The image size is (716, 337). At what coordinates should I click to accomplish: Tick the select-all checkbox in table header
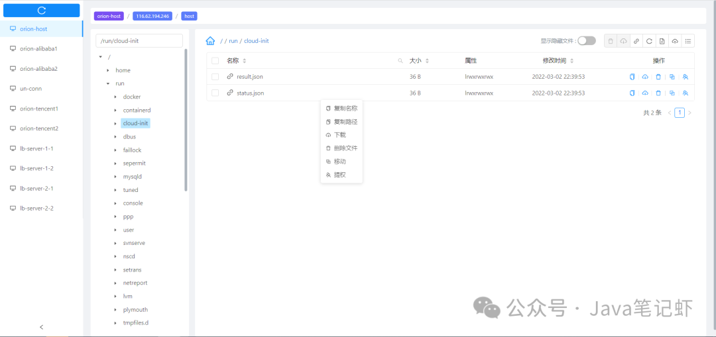pyautogui.click(x=215, y=61)
